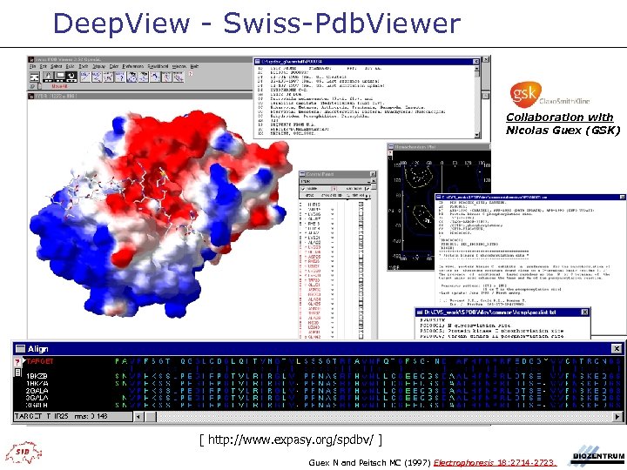Open the File menu
The image size is (627, 470).
click(x=32, y=66)
